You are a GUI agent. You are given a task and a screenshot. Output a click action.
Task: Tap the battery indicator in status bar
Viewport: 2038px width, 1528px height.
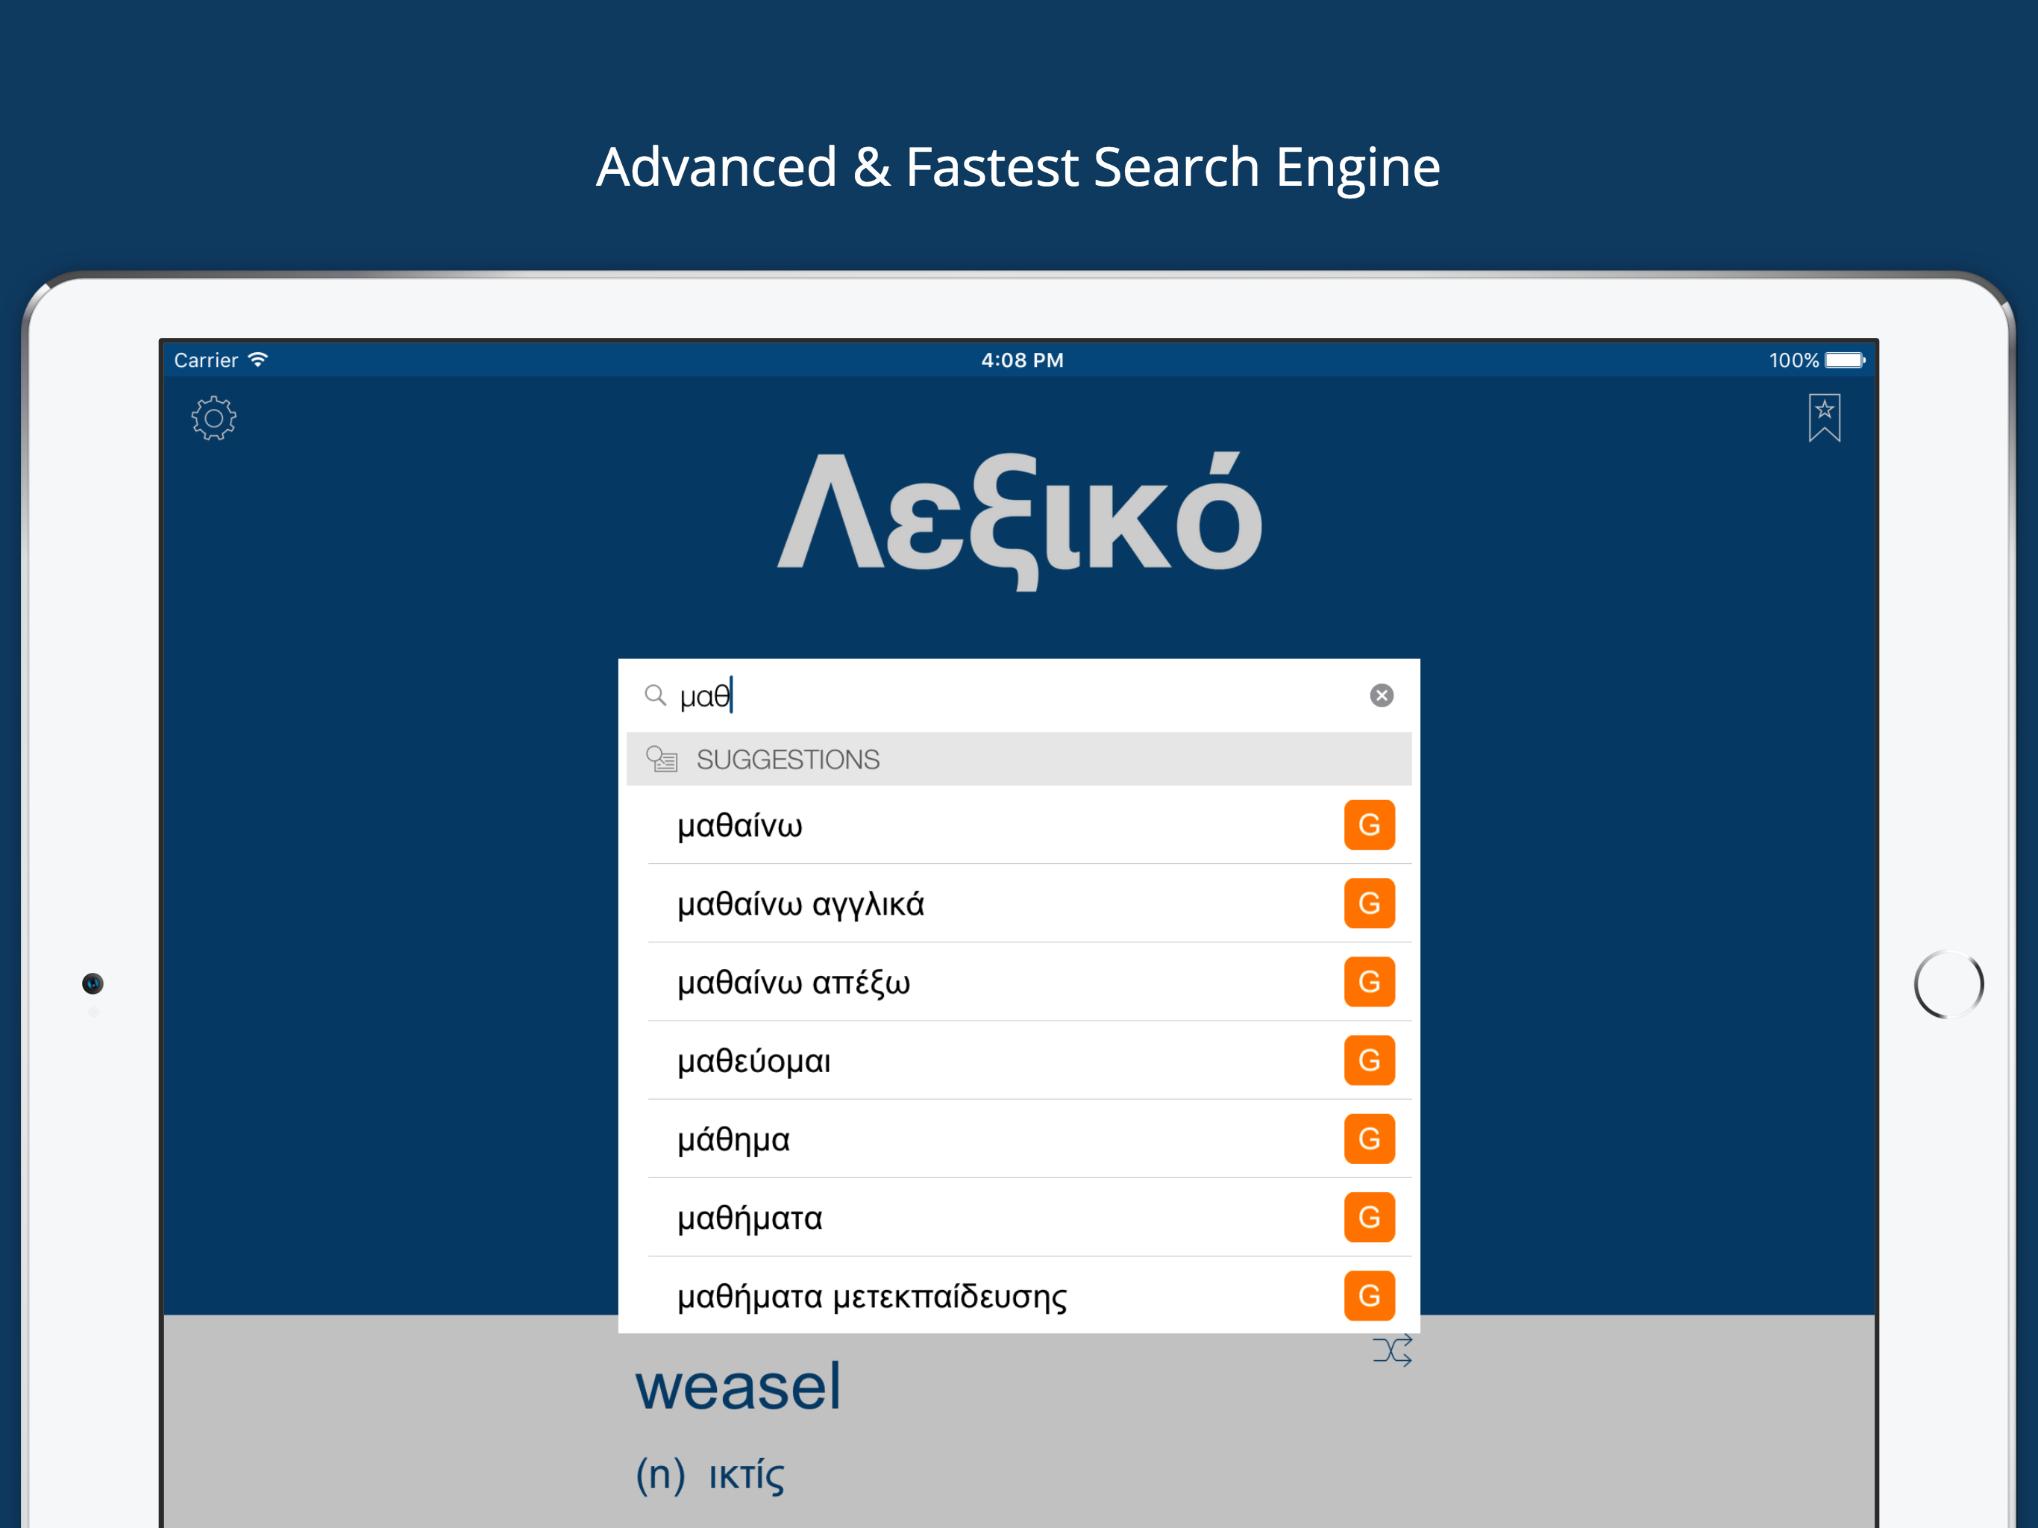(1845, 360)
